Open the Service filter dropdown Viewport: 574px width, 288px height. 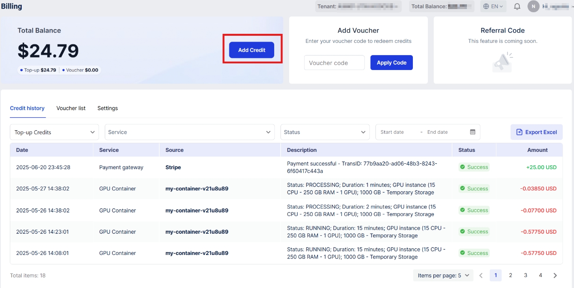[x=189, y=132]
